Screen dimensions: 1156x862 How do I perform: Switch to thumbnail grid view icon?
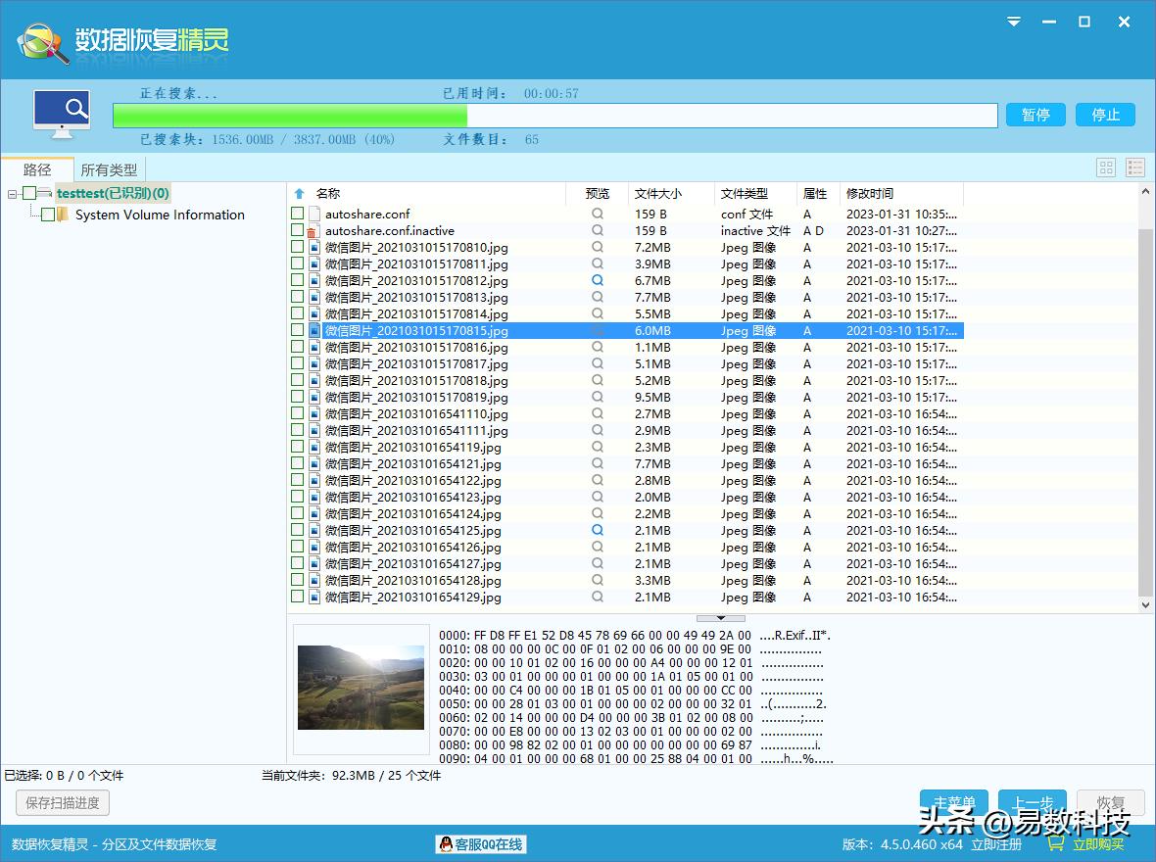pos(1106,168)
